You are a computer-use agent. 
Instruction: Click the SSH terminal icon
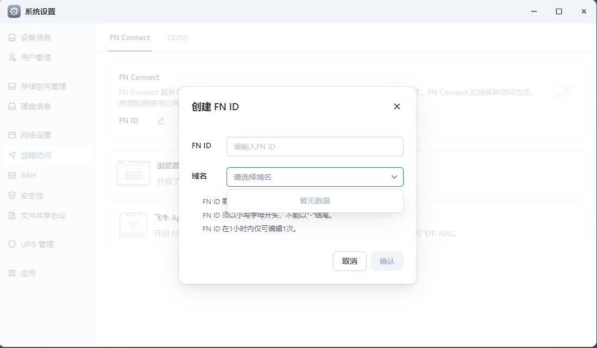(x=12, y=175)
